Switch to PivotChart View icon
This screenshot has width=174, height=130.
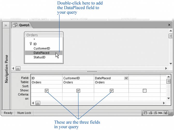point(155,113)
